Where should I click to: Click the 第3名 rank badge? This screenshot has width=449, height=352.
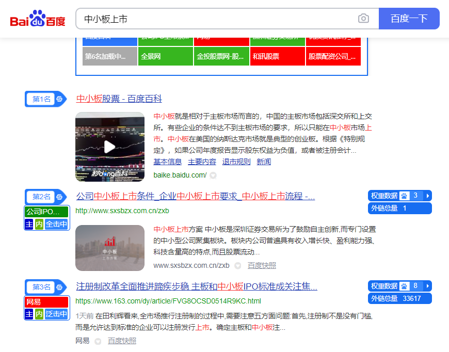tap(45, 287)
